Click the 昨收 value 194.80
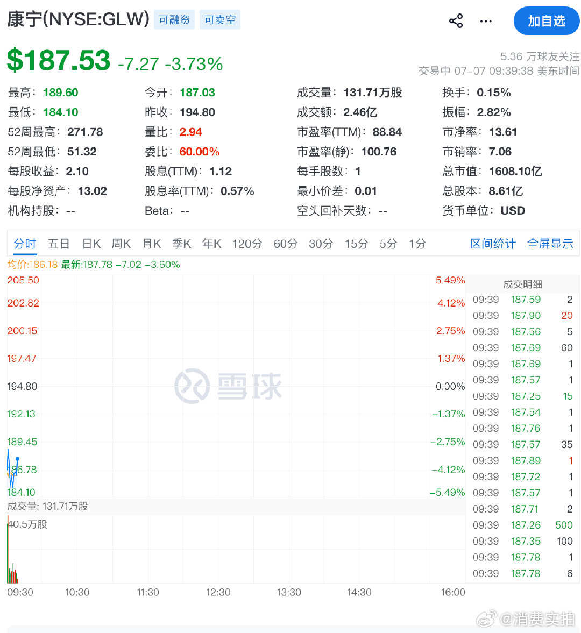This screenshot has height=633, width=581. click(x=197, y=112)
